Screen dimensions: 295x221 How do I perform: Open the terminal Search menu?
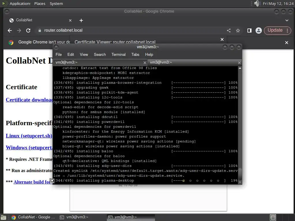[x=100, y=54]
